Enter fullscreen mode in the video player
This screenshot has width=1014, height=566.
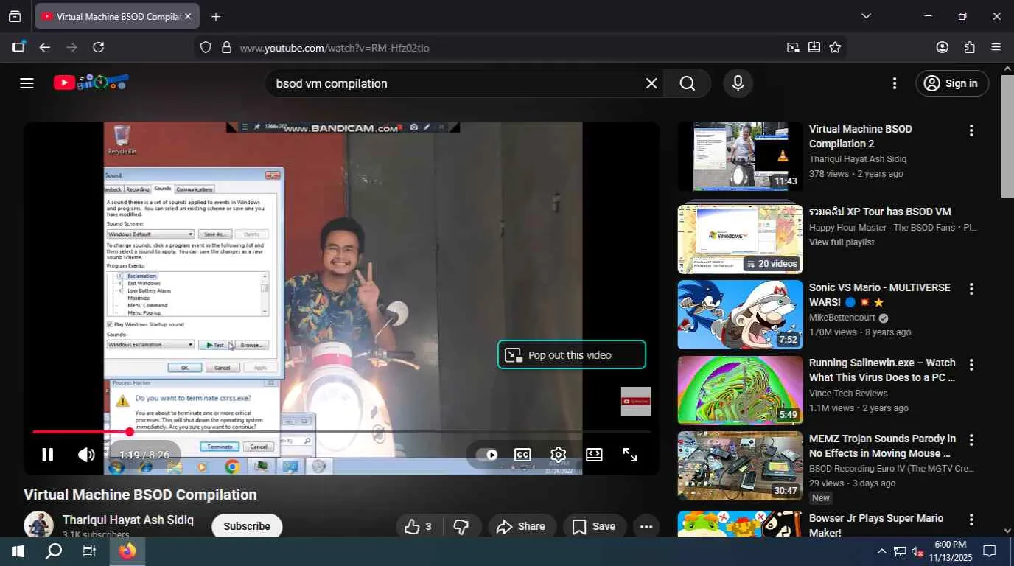pos(630,455)
